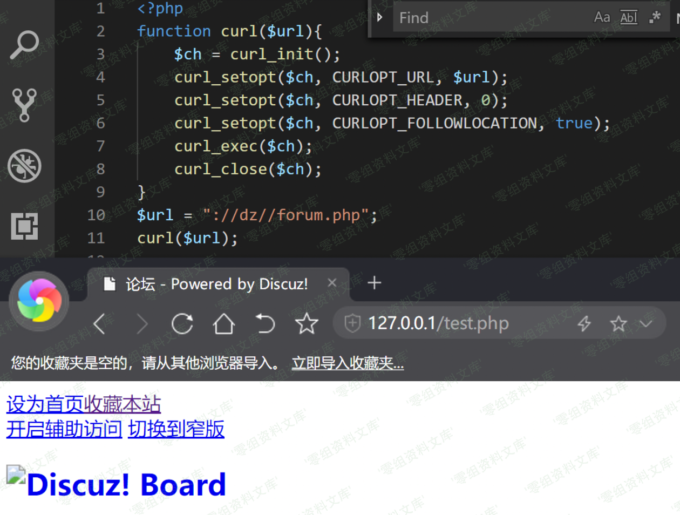Select the Discuz! forum browser tab
The image size is (680, 515).
(216, 284)
